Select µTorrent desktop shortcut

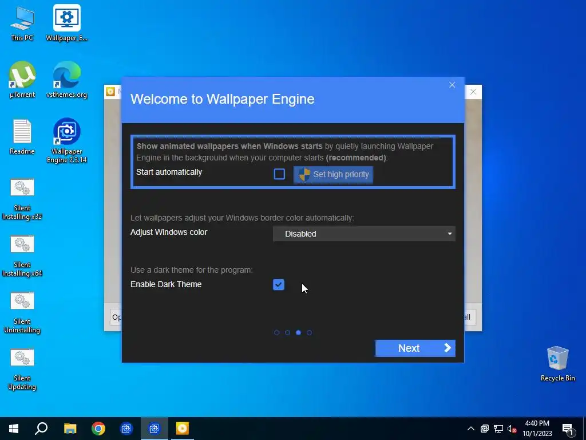click(22, 80)
